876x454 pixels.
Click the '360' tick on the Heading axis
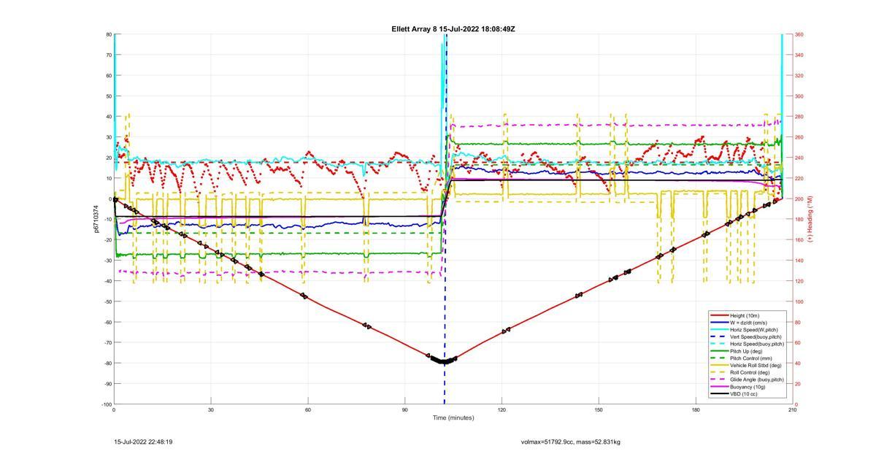click(799, 34)
